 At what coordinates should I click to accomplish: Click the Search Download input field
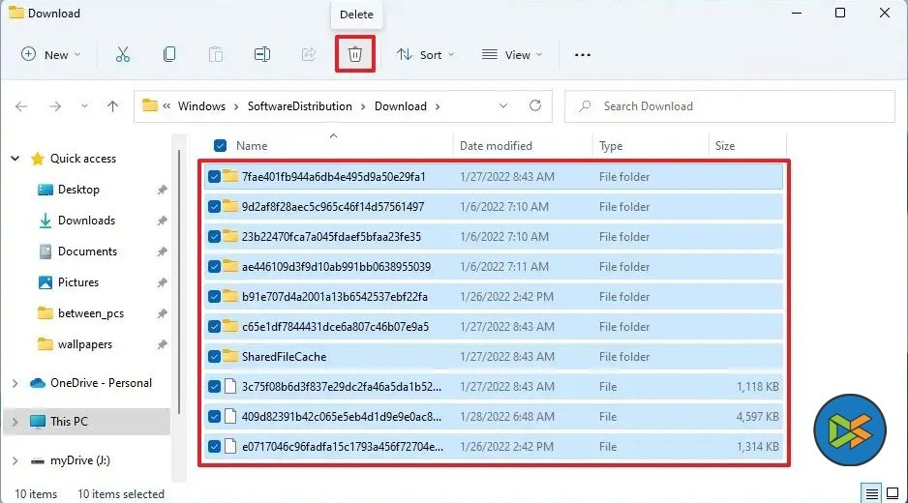pyautogui.click(x=736, y=106)
